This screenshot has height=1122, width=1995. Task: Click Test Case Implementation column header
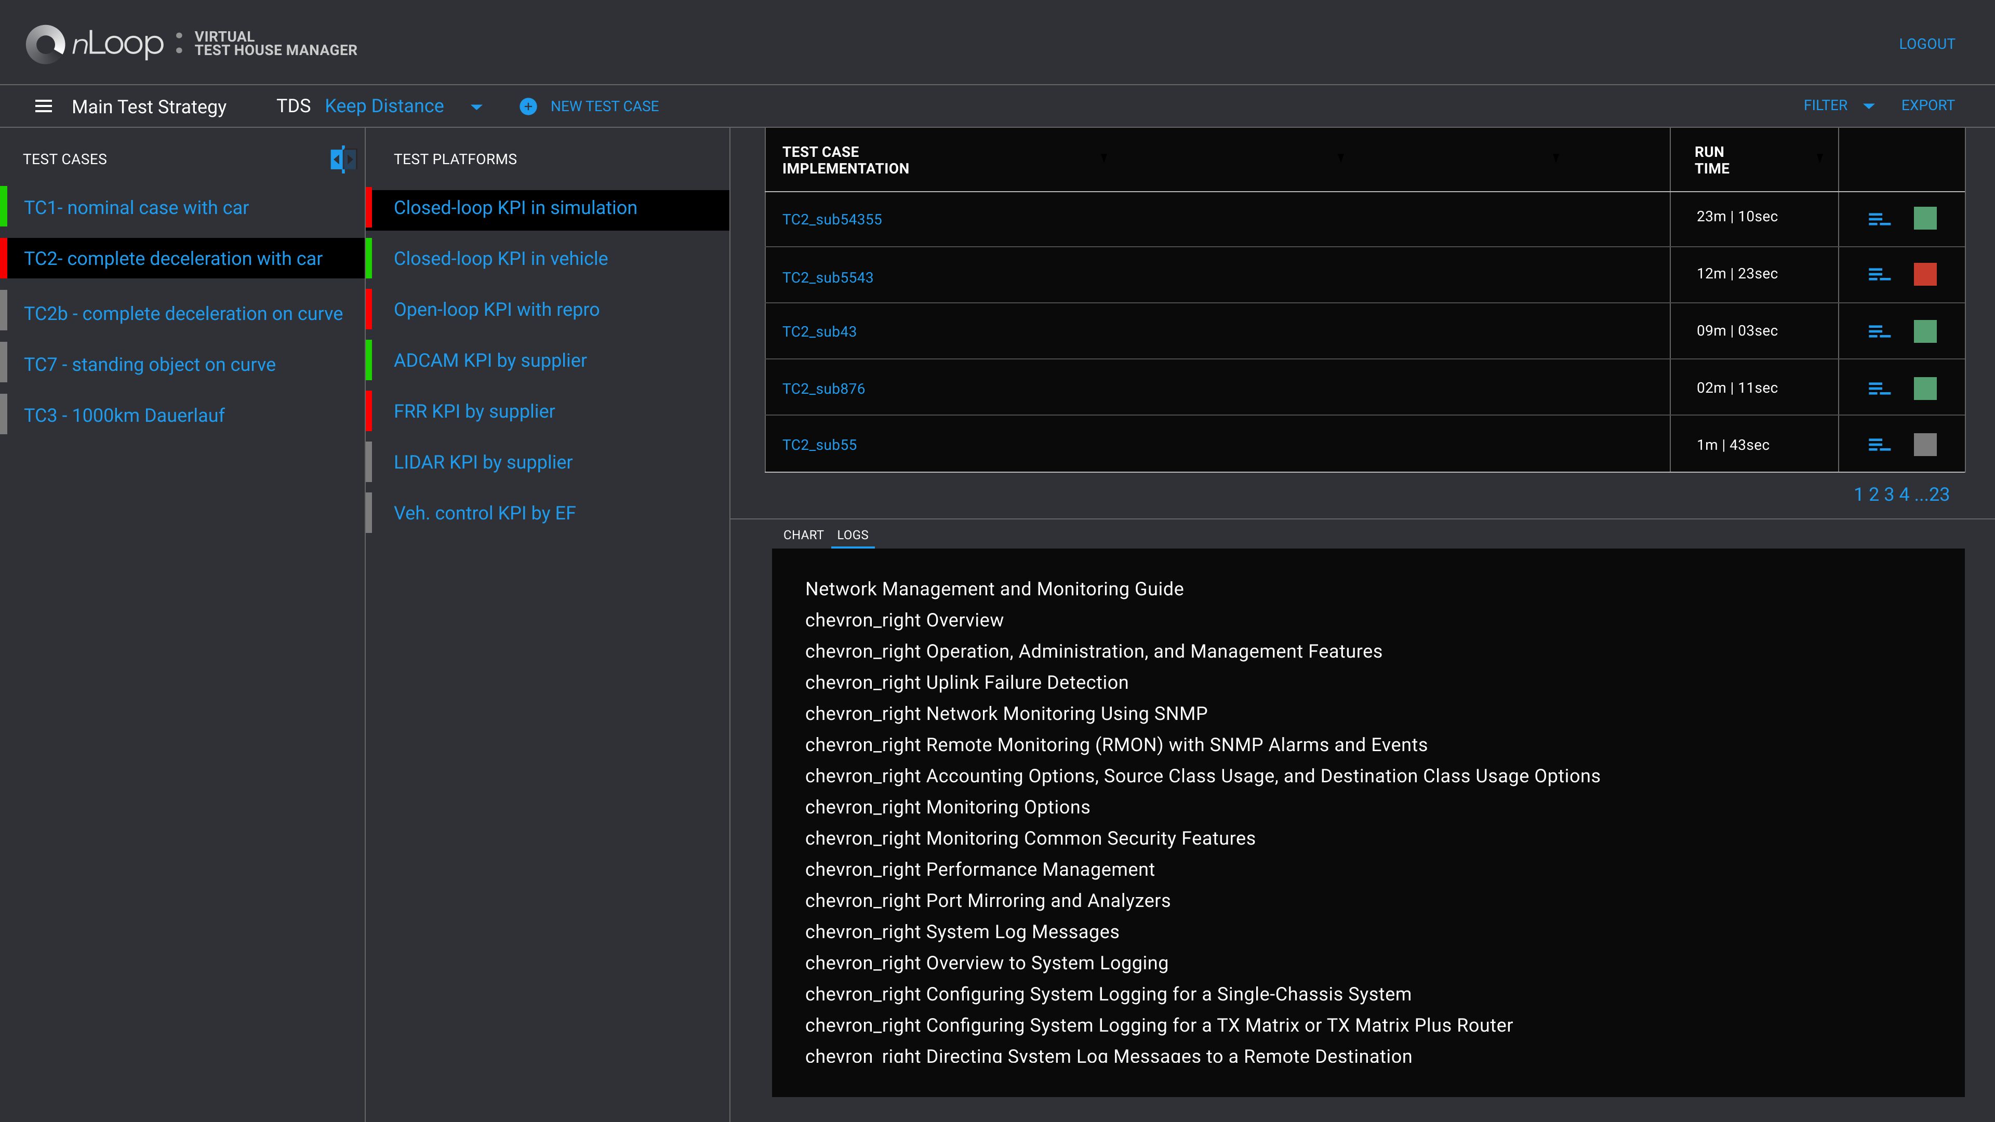845,161
